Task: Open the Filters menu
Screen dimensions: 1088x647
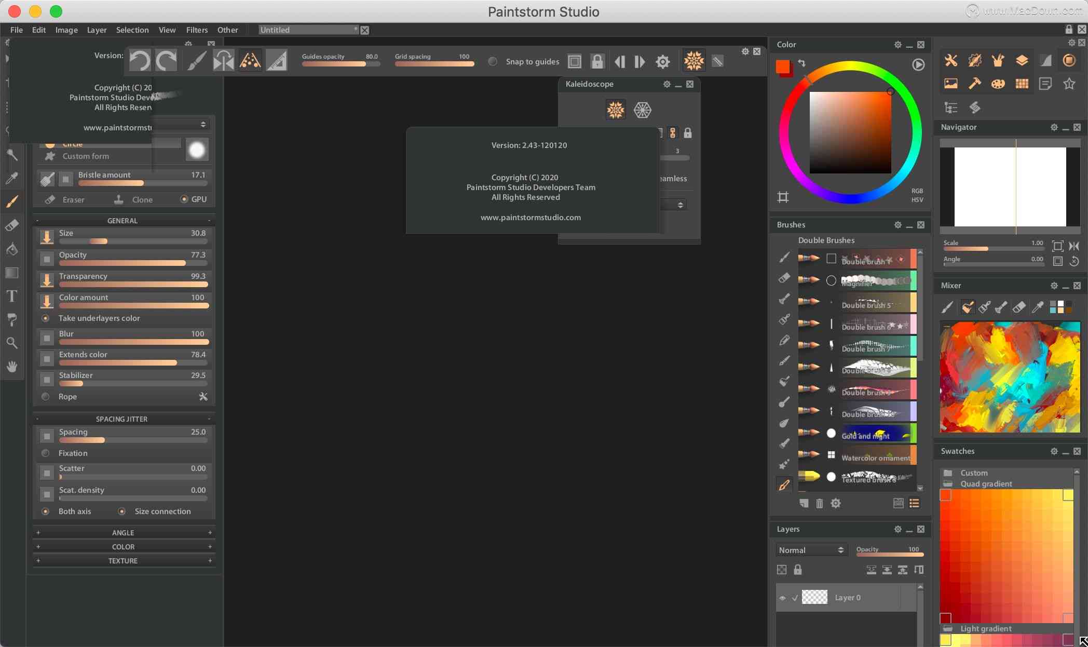Action: (x=196, y=29)
